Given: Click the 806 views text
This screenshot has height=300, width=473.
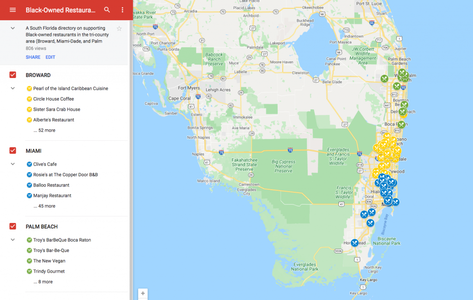Looking at the screenshot, I should [36, 48].
